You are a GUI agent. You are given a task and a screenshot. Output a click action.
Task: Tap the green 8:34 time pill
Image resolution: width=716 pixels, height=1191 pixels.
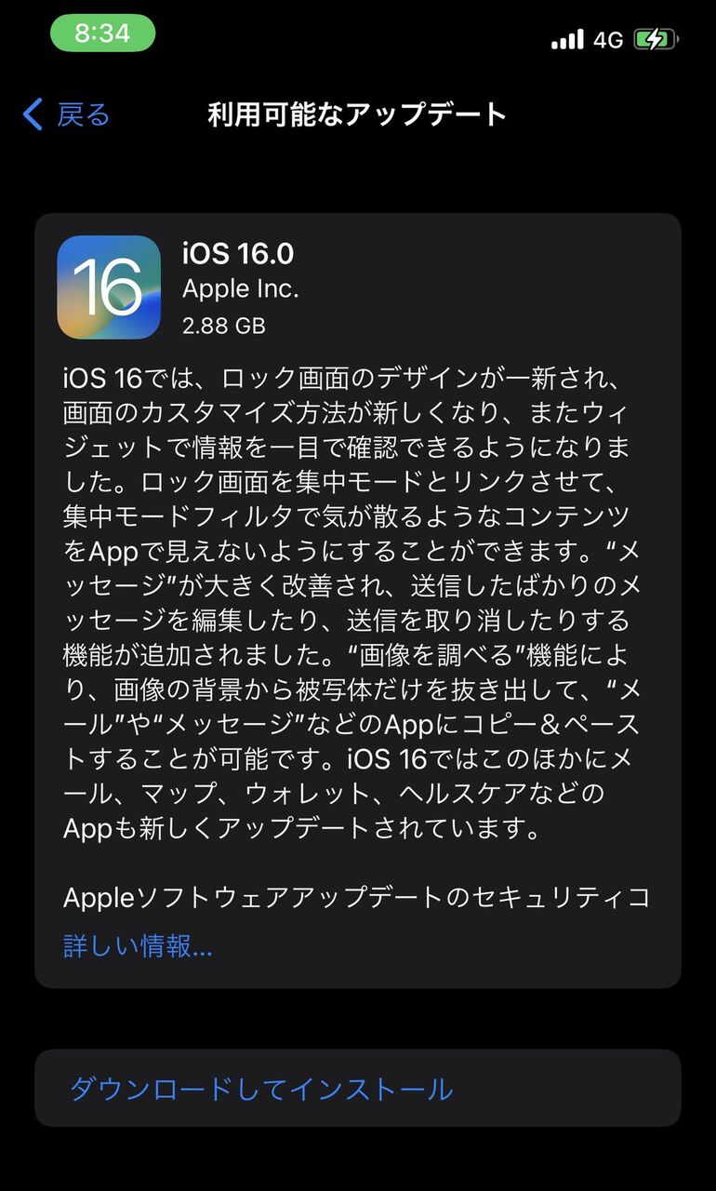[x=102, y=33]
